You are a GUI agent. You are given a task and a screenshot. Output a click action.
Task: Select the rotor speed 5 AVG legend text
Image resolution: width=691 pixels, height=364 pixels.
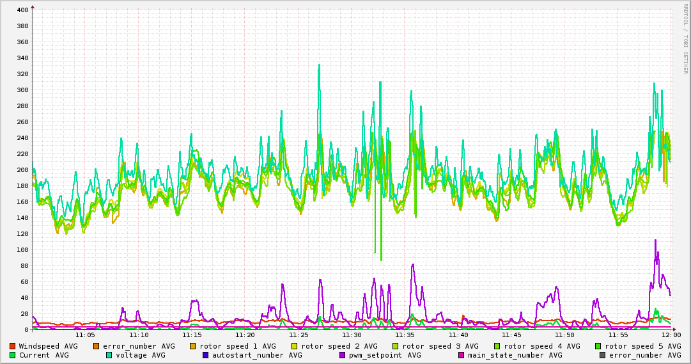pyautogui.click(x=642, y=346)
